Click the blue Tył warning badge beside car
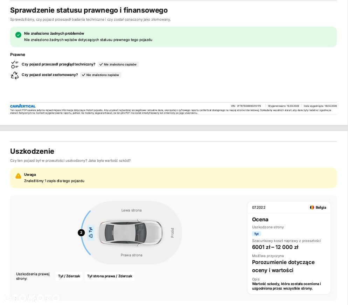Screen dimensions: 348x305 tap(91, 233)
